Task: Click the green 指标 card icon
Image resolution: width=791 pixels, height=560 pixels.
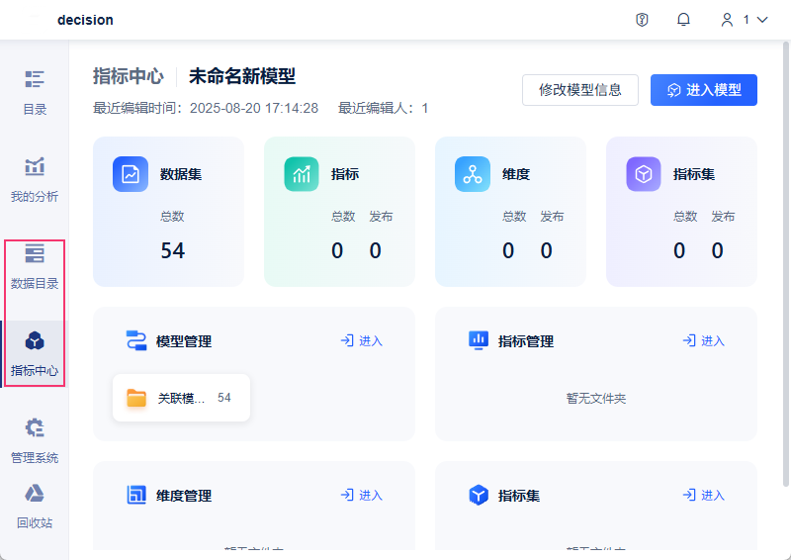Action: pos(302,174)
